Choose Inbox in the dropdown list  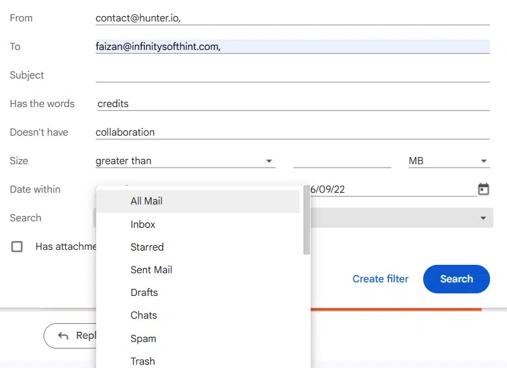coord(198,225)
